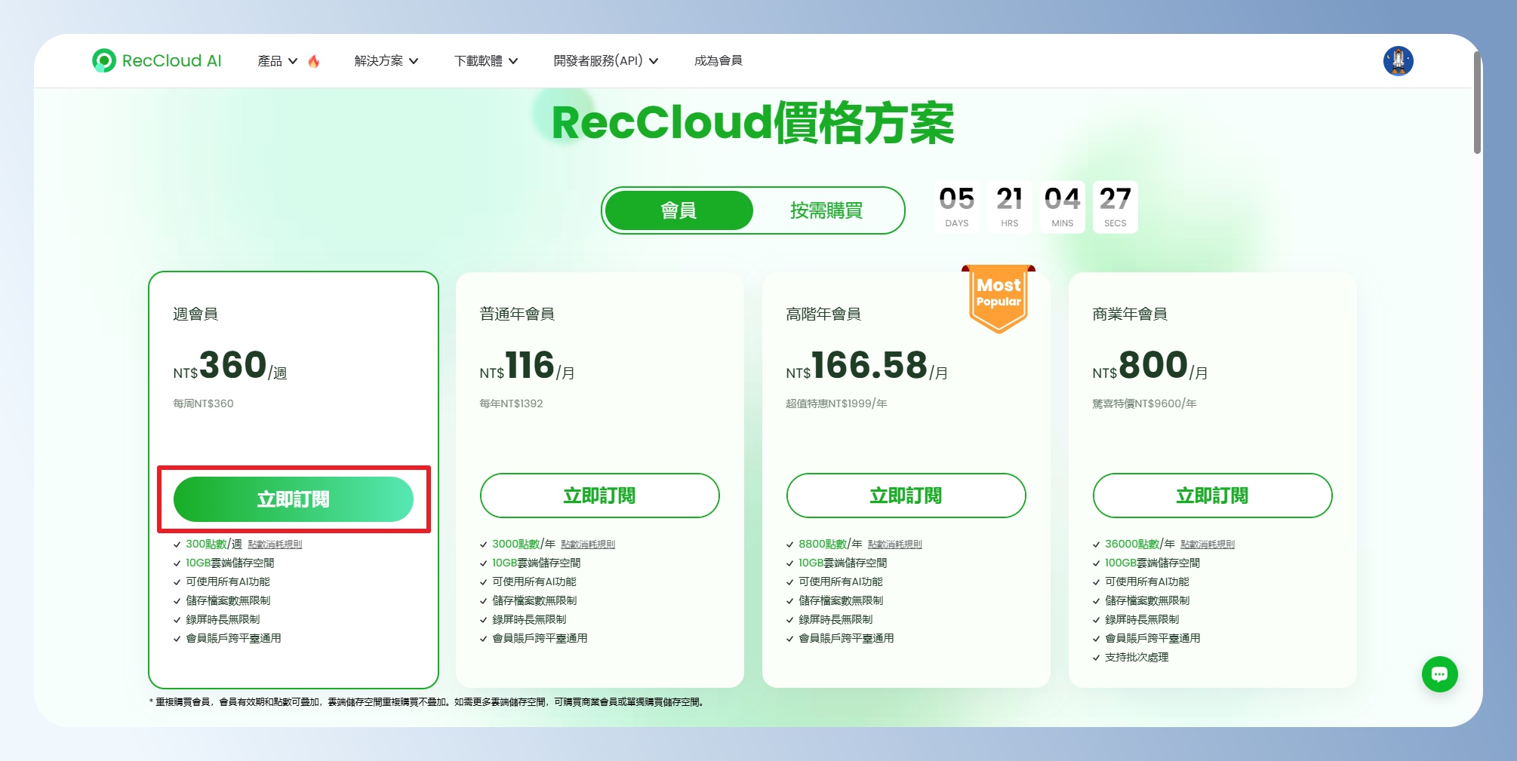Viewport: 1517px width, 761px height.
Task: Open the live chat bubble icon
Action: click(1439, 674)
